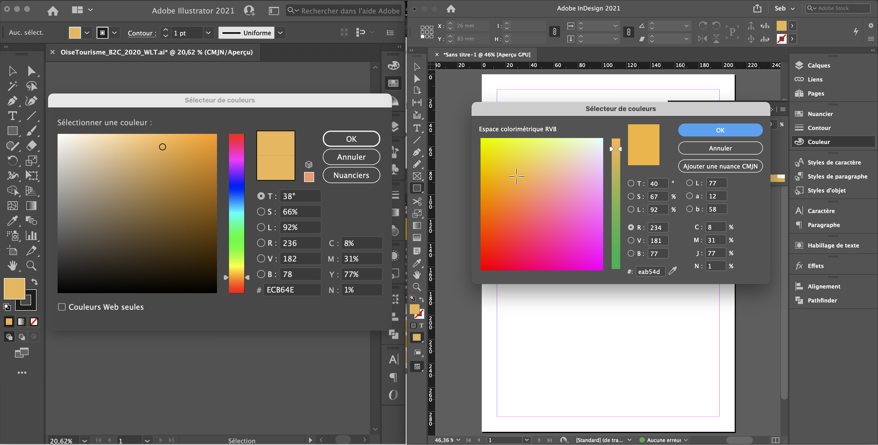The height and width of the screenshot is (445, 878).
Task: Click the hex eyedropper in InDesign picker
Action: (x=673, y=271)
